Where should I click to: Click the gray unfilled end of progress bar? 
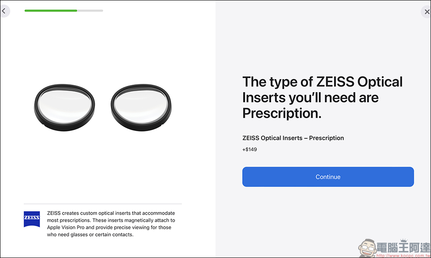click(90, 11)
